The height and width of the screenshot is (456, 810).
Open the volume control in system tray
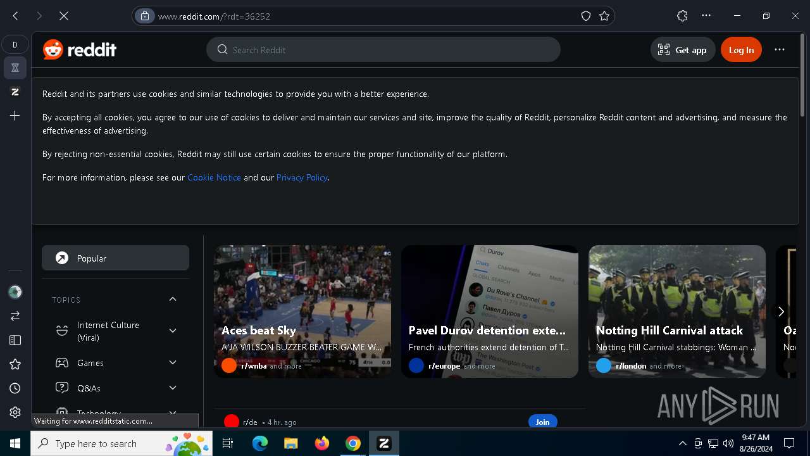(728, 443)
